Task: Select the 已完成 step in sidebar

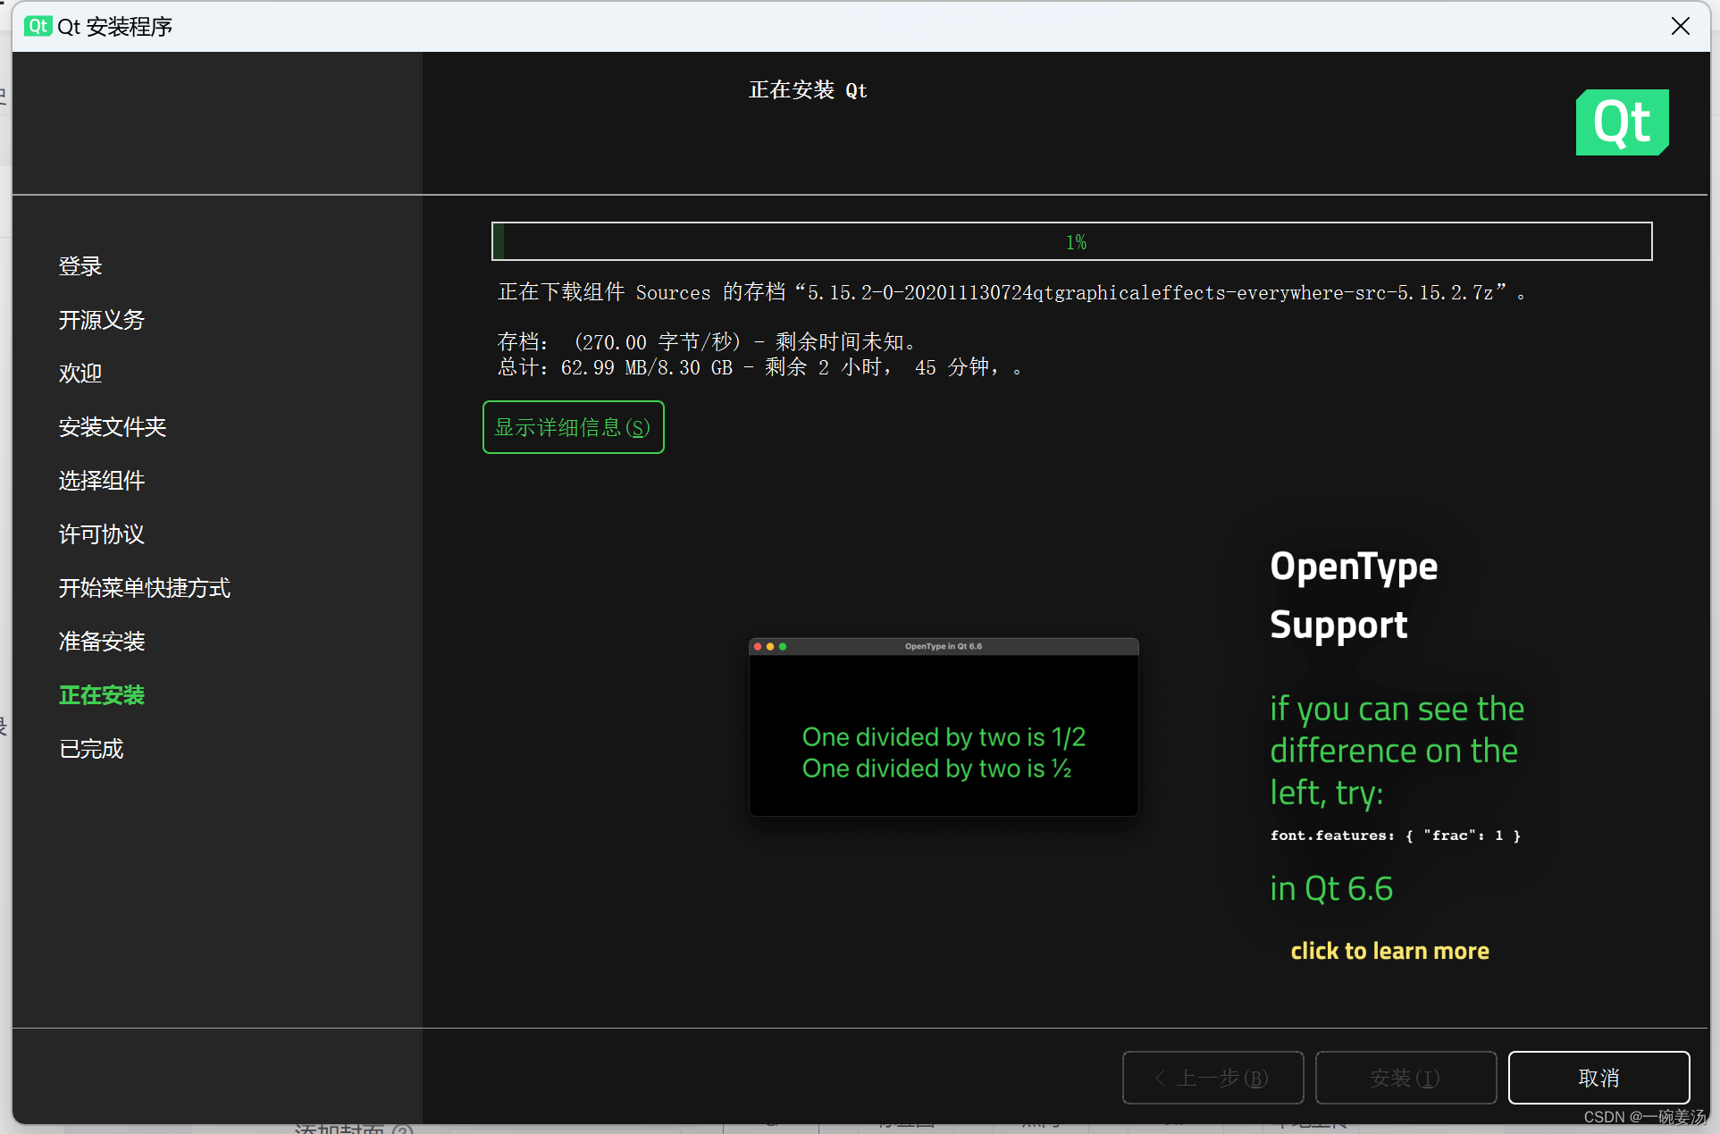Action: 91,749
